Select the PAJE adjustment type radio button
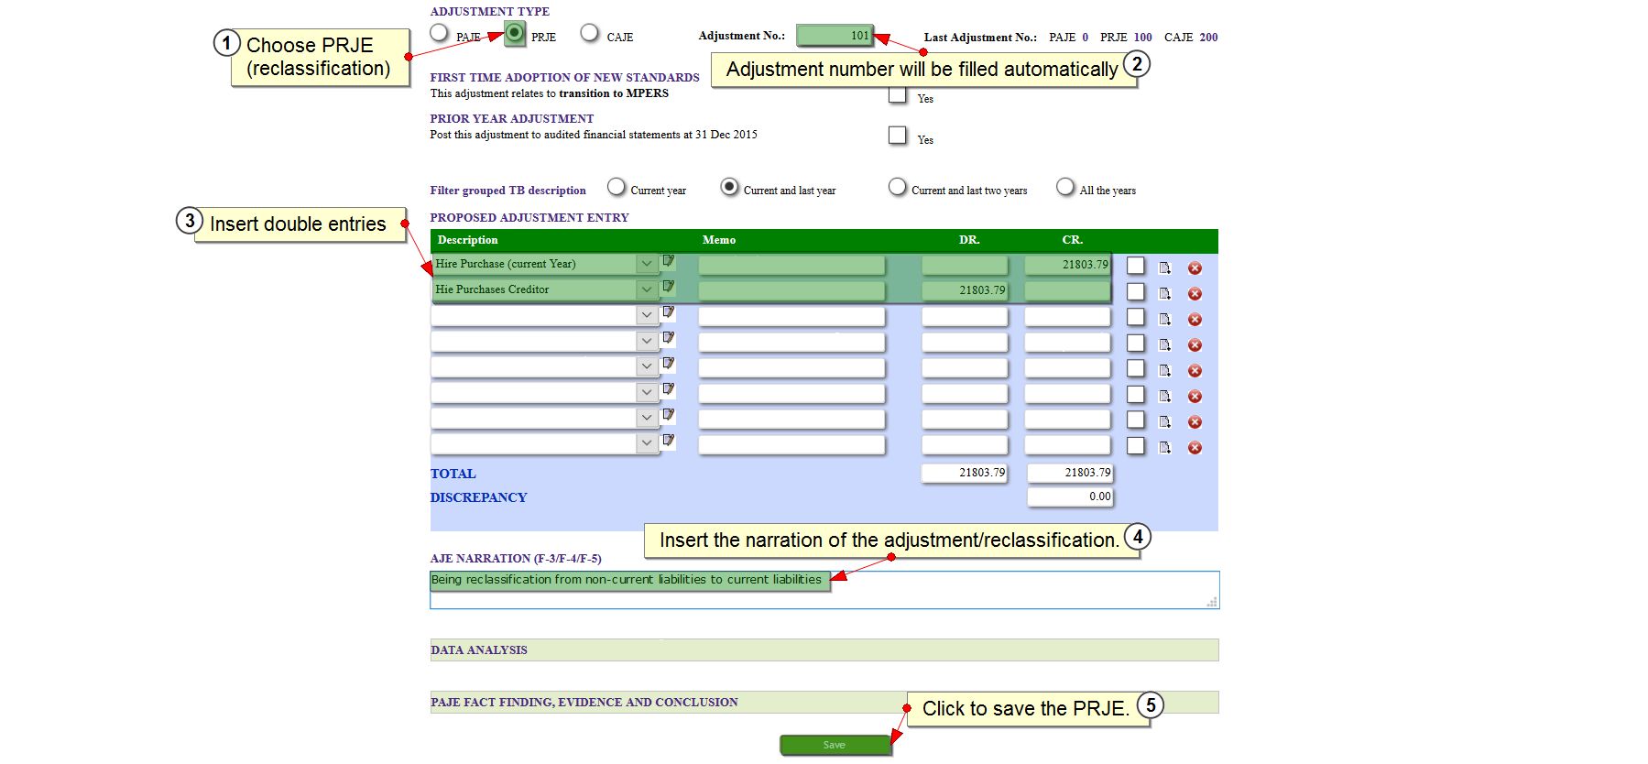Screen dimensions: 1648x764 440,33
